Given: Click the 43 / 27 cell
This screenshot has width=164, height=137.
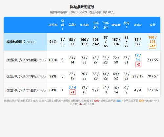Looking at the screenshot, I should tap(96, 60).
